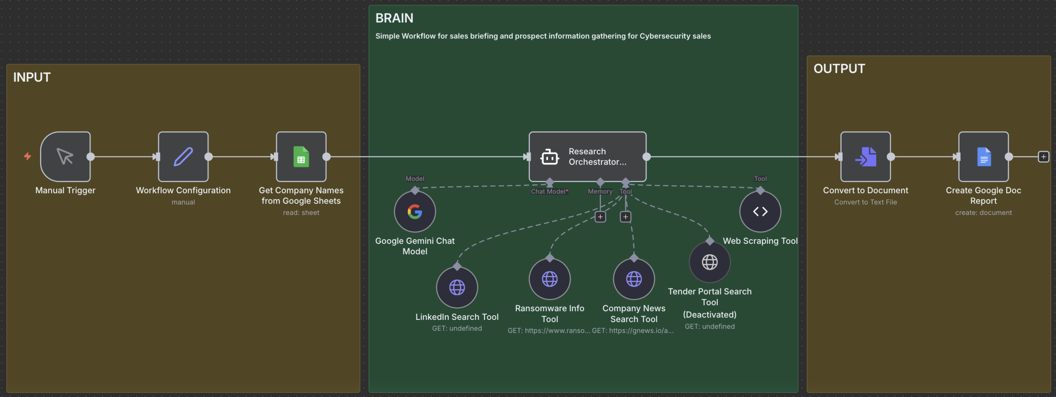Add a node after Create Google Doc Report
The image size is (1056, 397).
1043,157
